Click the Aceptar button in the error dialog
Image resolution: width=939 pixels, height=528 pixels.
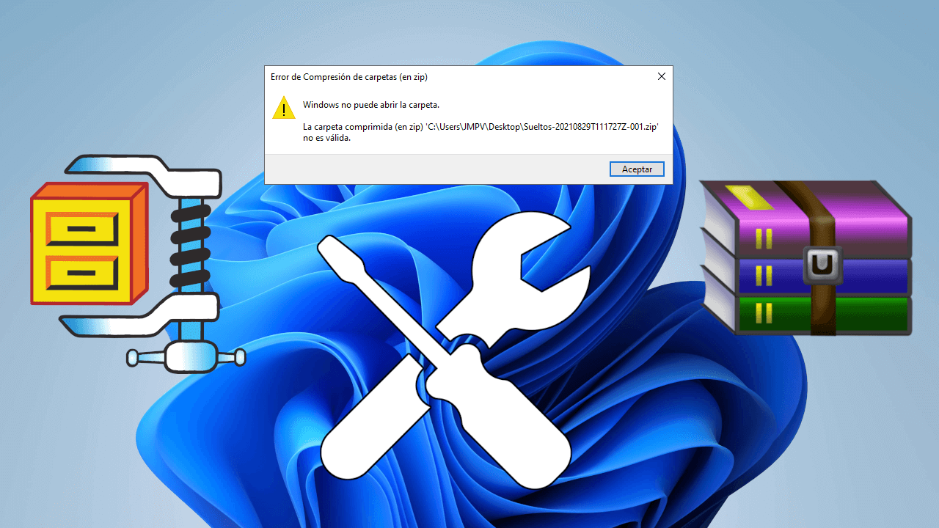tap(637, 169)
